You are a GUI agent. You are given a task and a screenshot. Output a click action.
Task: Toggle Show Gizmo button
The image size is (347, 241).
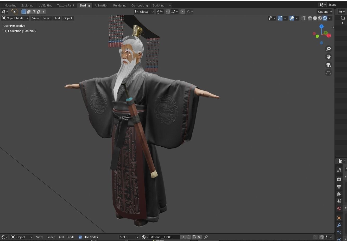(280, 18)
